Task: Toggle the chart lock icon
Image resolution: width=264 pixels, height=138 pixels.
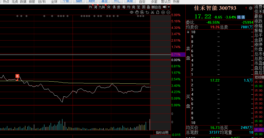Action: [158, 12]
